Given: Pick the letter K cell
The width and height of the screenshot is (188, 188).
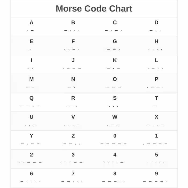Looking at the screenshot, I should pos(115,64).
